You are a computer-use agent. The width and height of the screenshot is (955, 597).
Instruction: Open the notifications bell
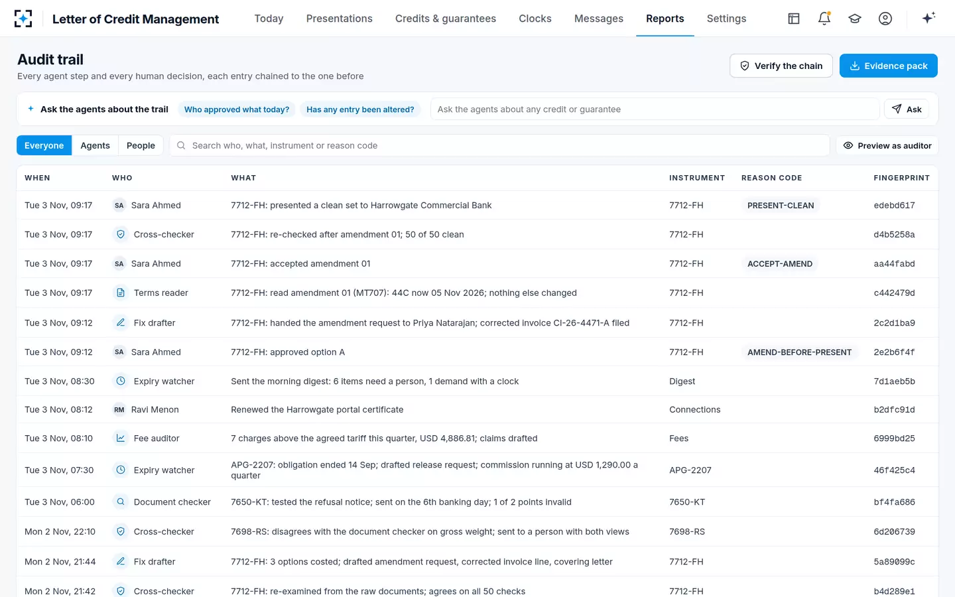[824, 19]
